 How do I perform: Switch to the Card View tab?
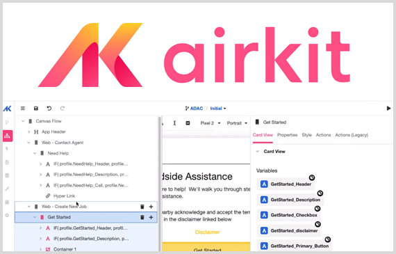tap(263, 135)
